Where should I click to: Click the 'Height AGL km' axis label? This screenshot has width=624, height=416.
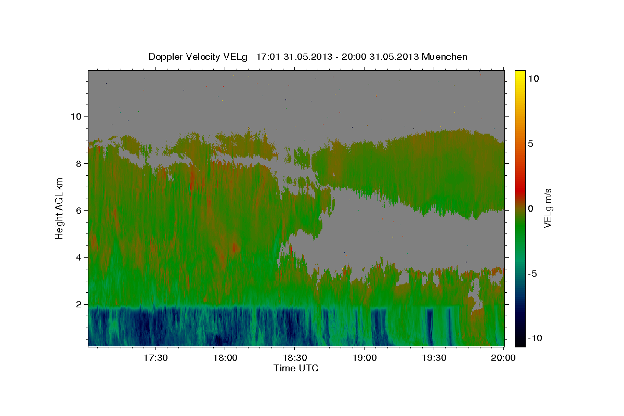(x=59, y=208)
